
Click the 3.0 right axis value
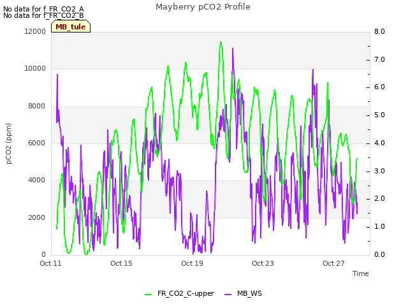tap(379, 171)
